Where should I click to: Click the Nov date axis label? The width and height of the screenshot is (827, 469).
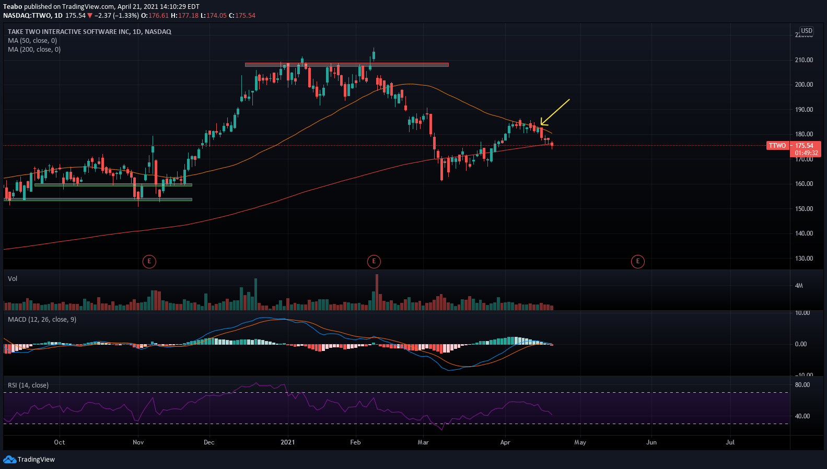point(138,442)
